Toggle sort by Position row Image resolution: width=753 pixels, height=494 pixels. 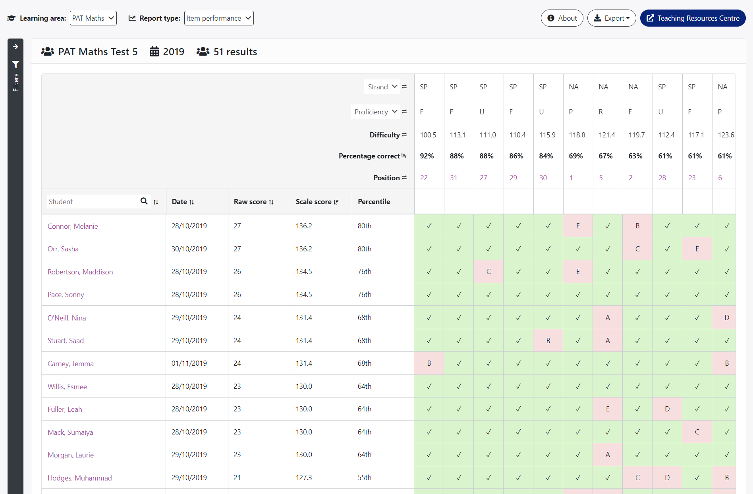tap(404, 178)
